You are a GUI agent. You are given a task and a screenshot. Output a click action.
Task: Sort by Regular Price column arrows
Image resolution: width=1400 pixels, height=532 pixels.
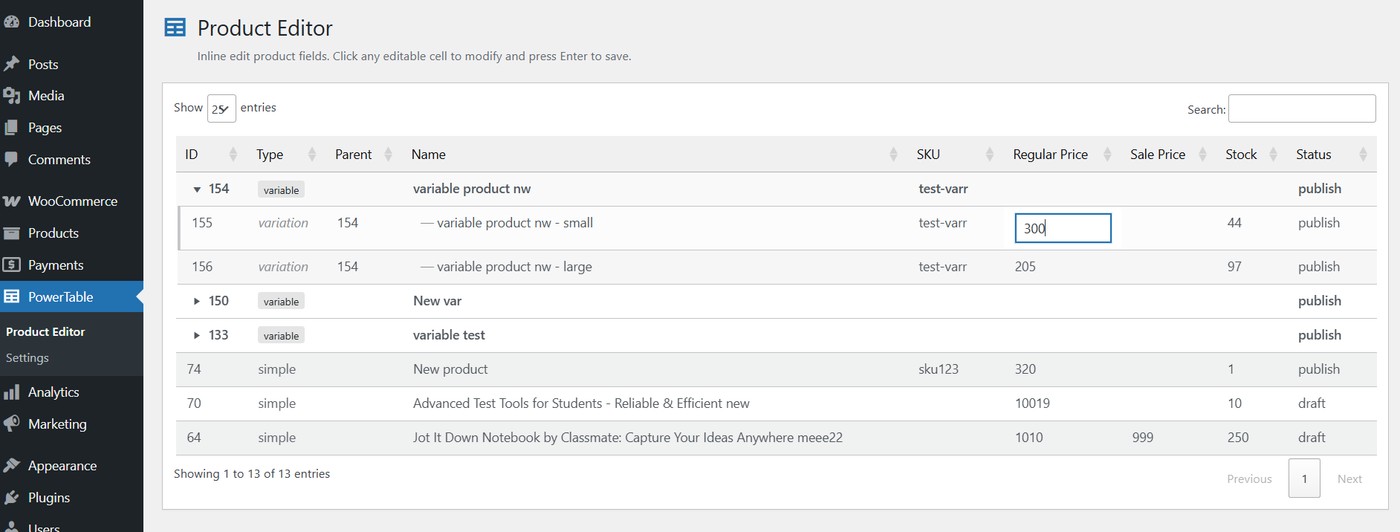click(1107, 155)
